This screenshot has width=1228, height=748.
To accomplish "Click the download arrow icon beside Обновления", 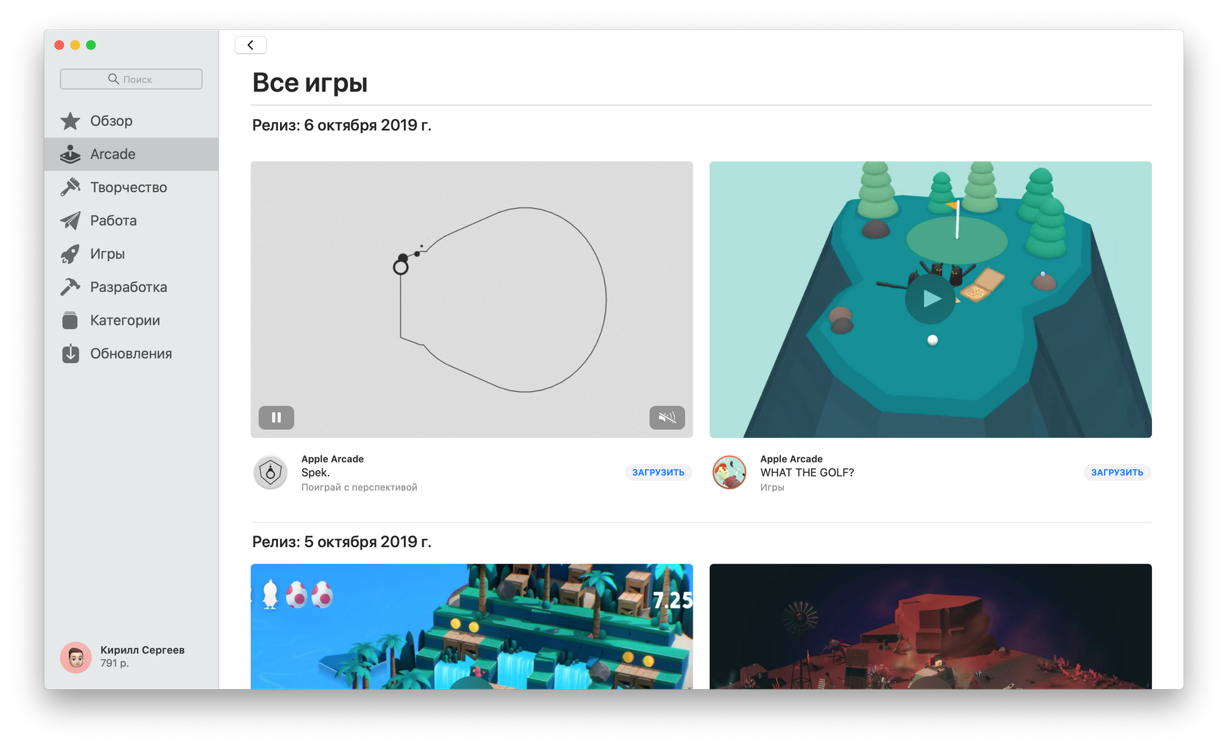I will pyautogui.click(x=71, y=353).
